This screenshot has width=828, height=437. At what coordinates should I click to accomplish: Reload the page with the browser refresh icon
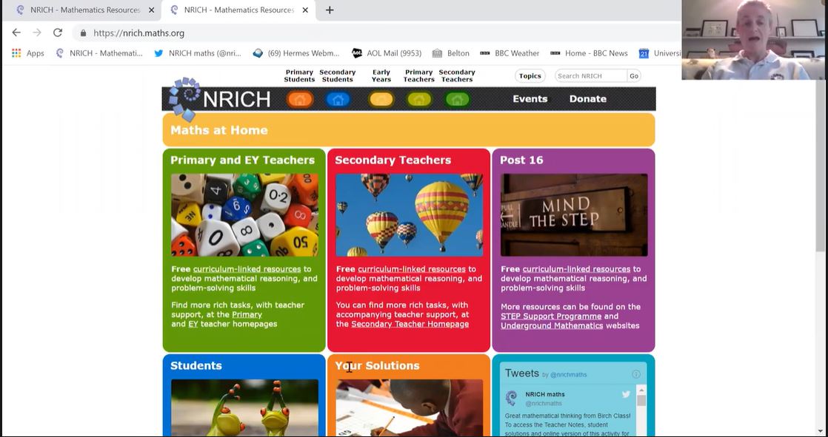(58, 33)
